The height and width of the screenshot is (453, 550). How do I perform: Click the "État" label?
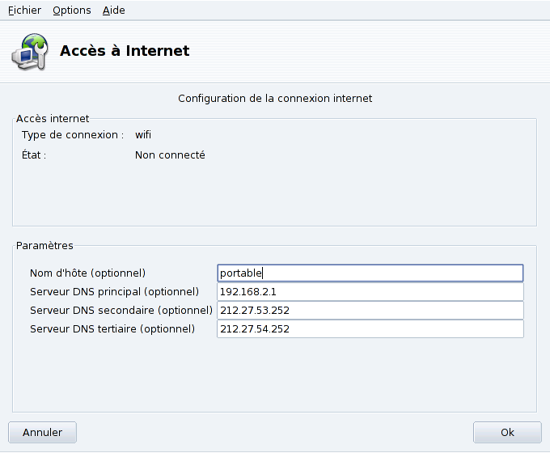pos(34,155)
